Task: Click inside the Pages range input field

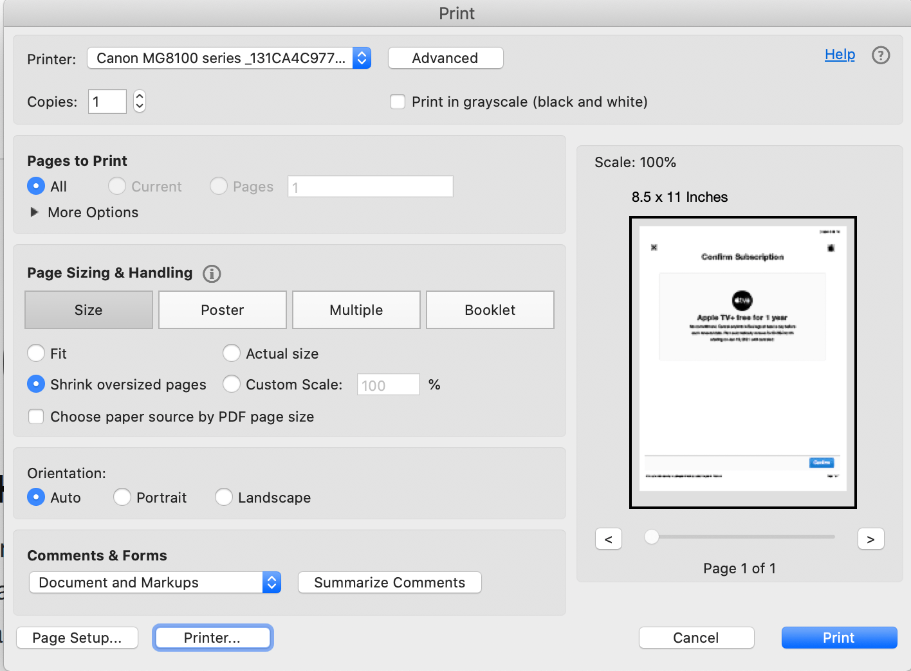Action: click(x=370, y=186)
